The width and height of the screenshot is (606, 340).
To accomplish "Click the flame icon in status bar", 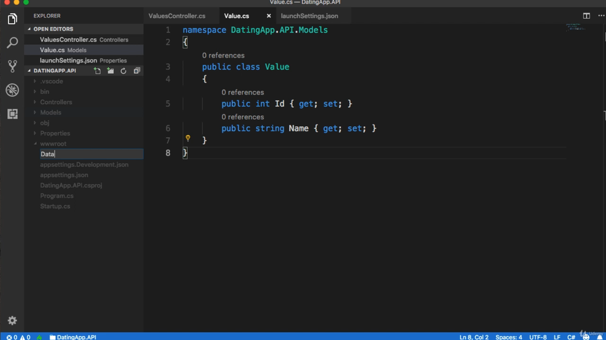I will point(39,337).
